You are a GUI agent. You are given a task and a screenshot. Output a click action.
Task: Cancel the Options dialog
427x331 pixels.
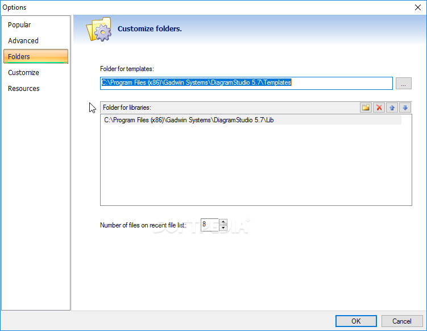[401, 321]
